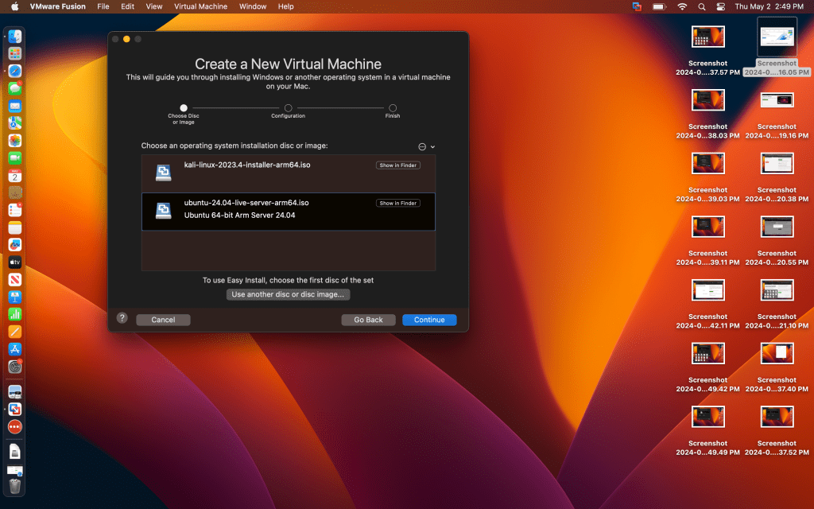Screen dimensions: 814x509
Task: Open Safari from the Dock
Action: pyautogui.click(x=15, y=71)
